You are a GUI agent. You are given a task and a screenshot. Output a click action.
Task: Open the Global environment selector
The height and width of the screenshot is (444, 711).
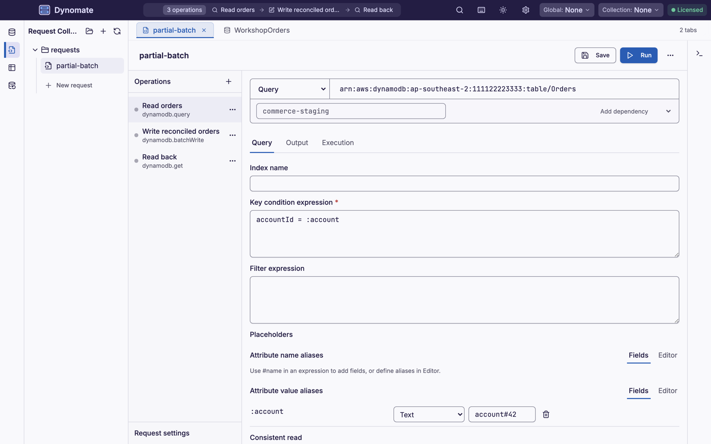[x=567, y=10]
